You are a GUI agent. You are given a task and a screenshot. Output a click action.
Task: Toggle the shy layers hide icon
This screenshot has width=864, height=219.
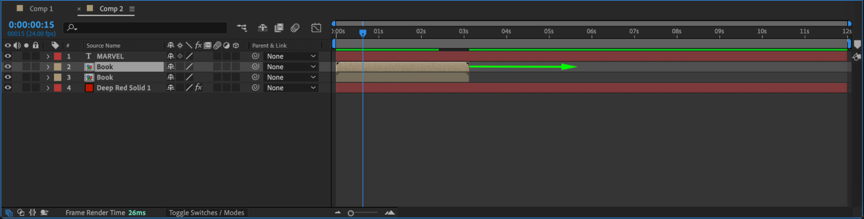pos(262,28)
